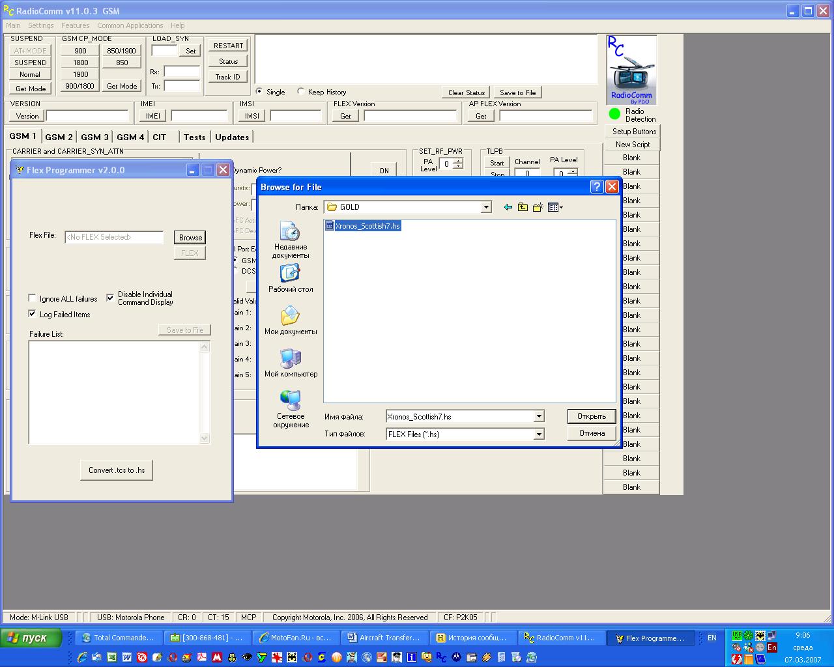Click the USB TC tray icon
Screen dimensions: 834x667
click(x=737, y=636)
